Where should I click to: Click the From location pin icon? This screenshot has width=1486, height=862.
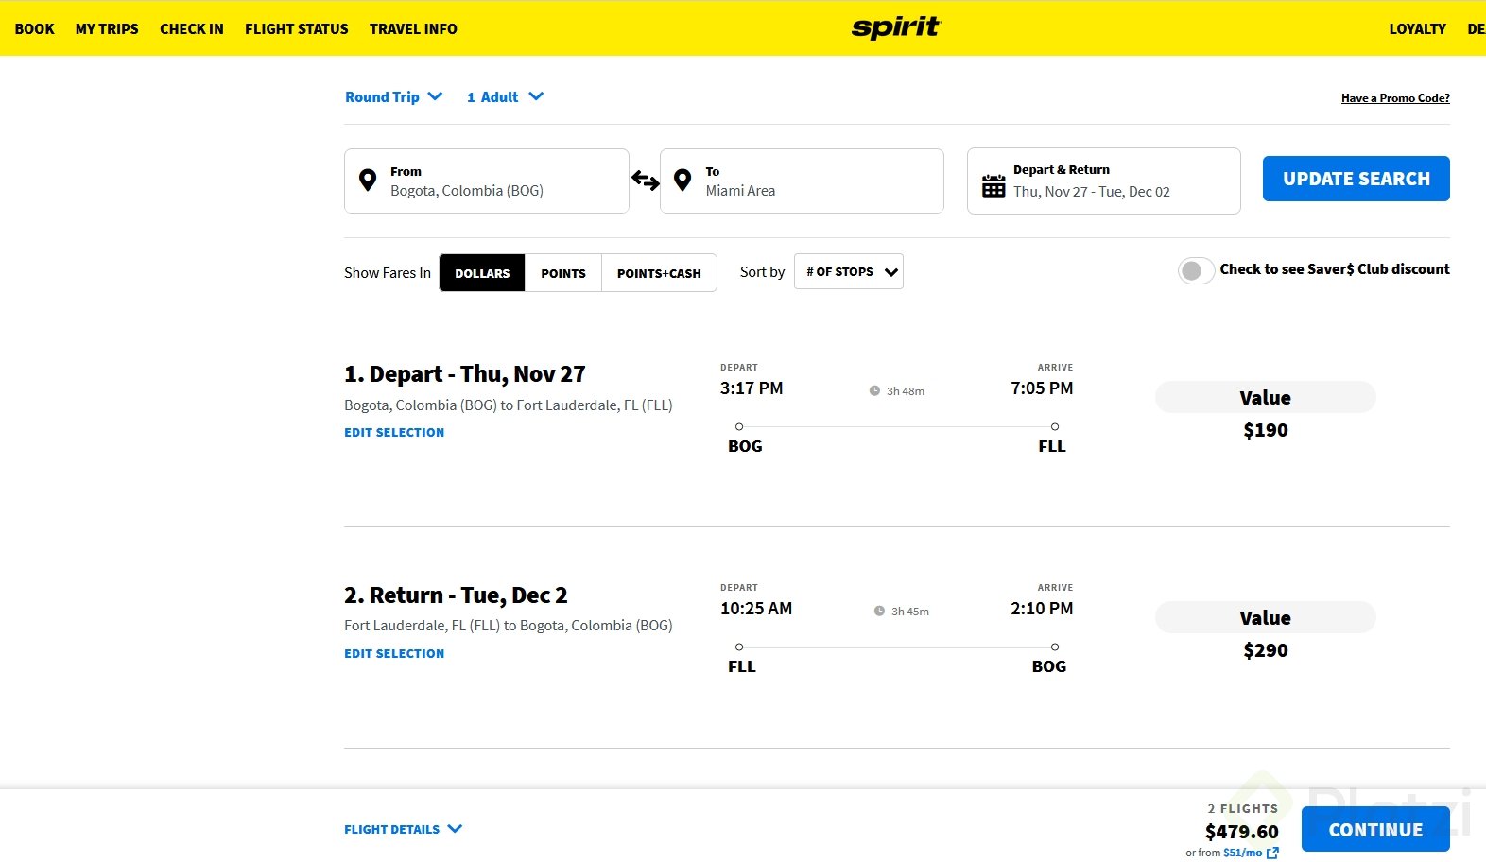[x=368, y=180]
